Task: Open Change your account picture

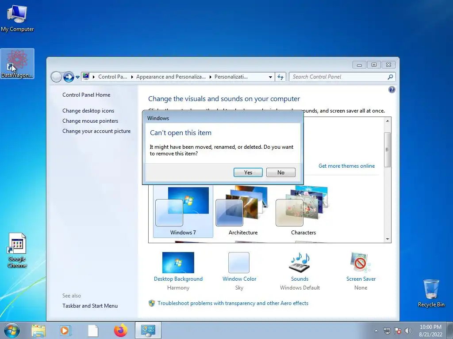Action: (96, 131)
